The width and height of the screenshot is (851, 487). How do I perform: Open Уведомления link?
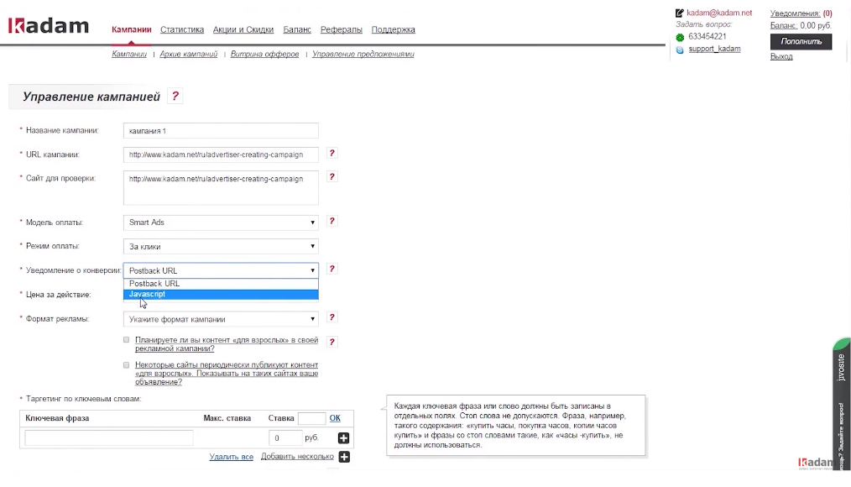click(x=795, y=13)
